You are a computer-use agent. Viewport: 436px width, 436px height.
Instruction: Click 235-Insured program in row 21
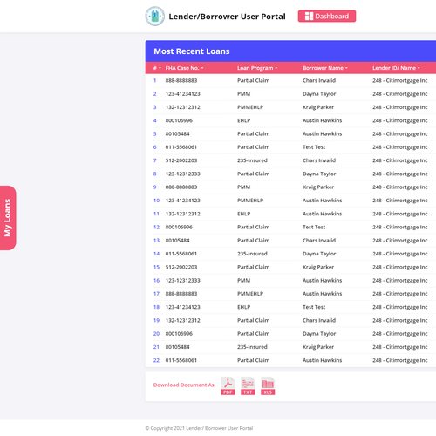tap(252, 347)
